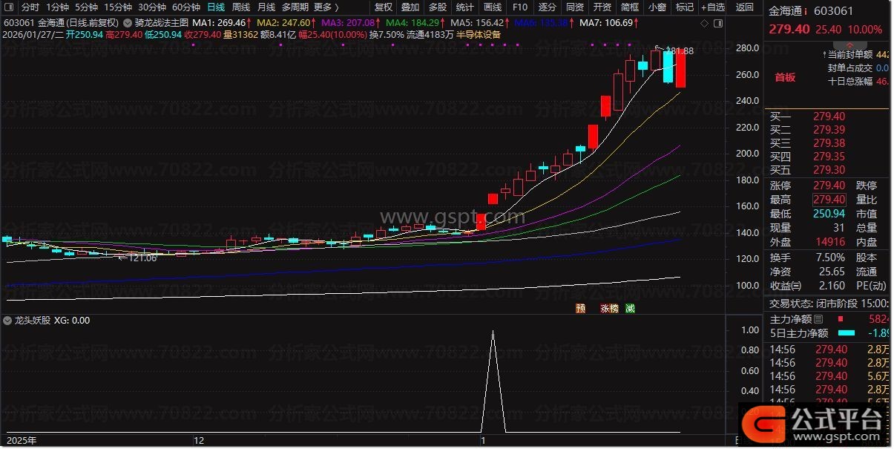Toggle the 叠加 overlay option
The width and height of the screenshot is (894, 449).
(410, 7)
